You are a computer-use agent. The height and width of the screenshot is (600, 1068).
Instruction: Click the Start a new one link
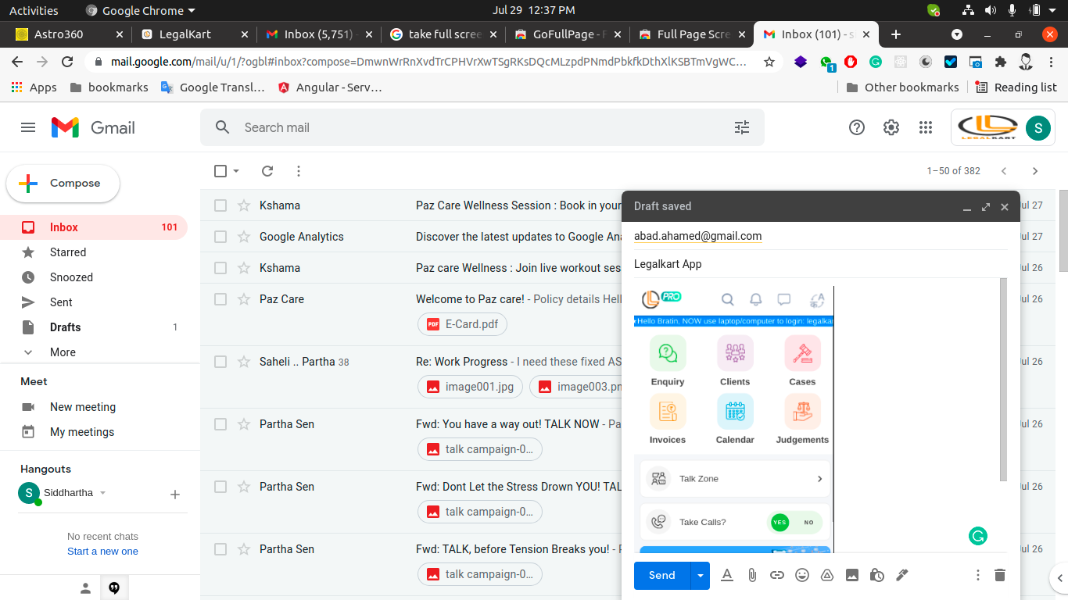(102, 551)
